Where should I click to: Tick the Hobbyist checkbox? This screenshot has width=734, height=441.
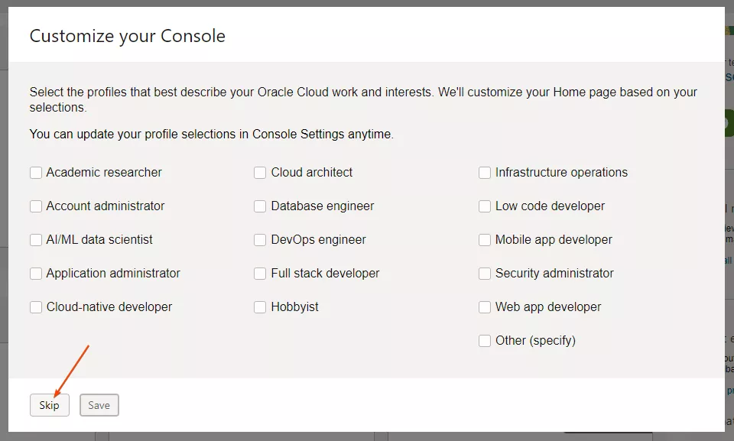[x=260, y=307]
